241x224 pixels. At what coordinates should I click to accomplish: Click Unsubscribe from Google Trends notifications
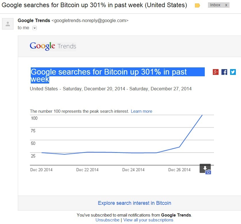pos(108,220)
